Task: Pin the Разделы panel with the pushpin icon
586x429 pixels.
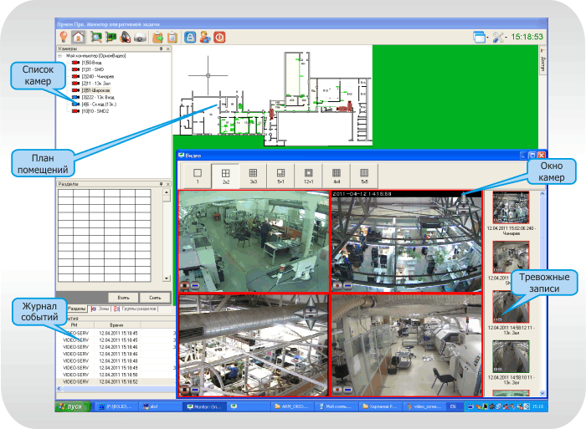Action: pos(161,184)
